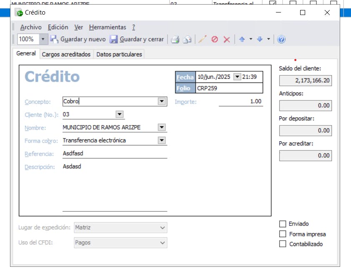
Task: Switch to the Cargos acreditados tab
Action: pyautogui.click(x=66, y=54)
